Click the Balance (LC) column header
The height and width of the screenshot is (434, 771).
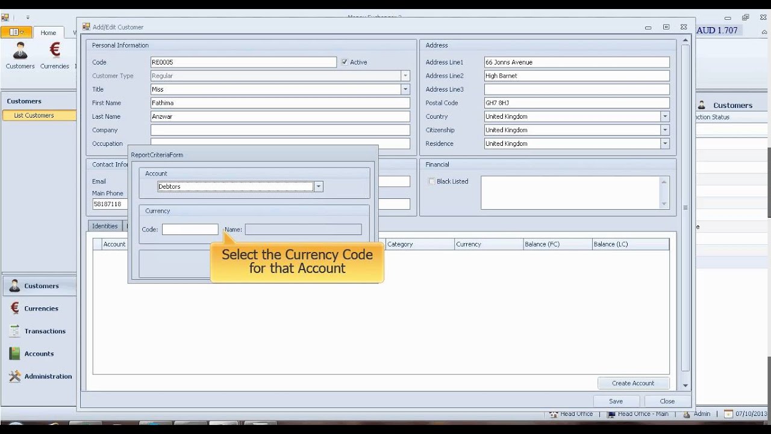(x=630, y=244)
